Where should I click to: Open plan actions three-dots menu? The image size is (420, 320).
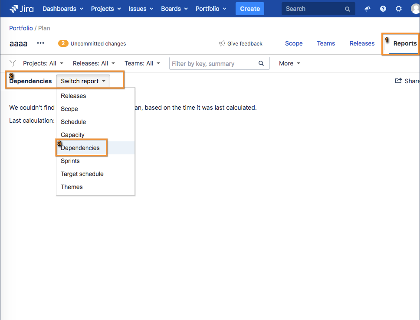(x=40, y=43)
